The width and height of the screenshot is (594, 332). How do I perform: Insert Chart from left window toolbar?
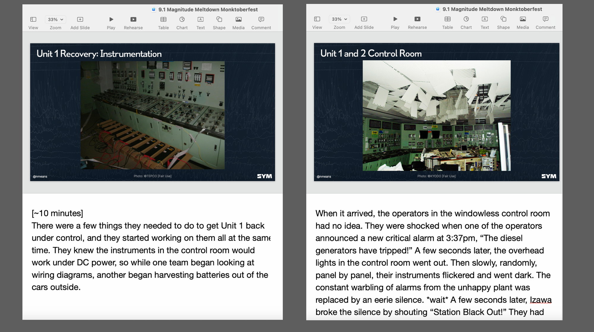(182, 23)
